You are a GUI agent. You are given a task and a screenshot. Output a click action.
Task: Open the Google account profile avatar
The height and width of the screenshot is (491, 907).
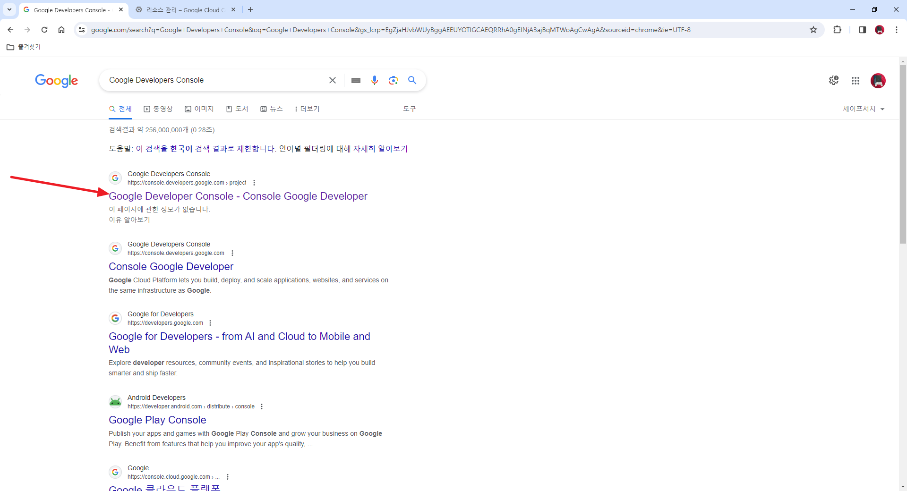click(878, 81)
